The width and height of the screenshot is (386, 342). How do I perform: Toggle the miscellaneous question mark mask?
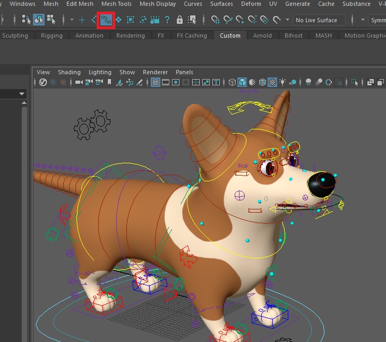(167, 20)
